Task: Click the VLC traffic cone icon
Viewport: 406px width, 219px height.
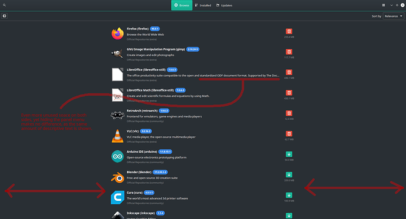Action: (x=118, y=136)
